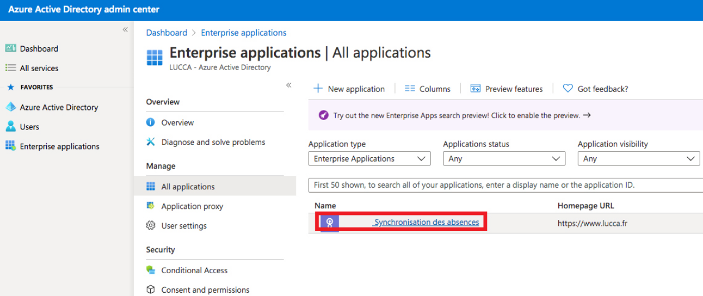Open the Application visibility dropdown
The image size is (703, 296).
(639, 159)
